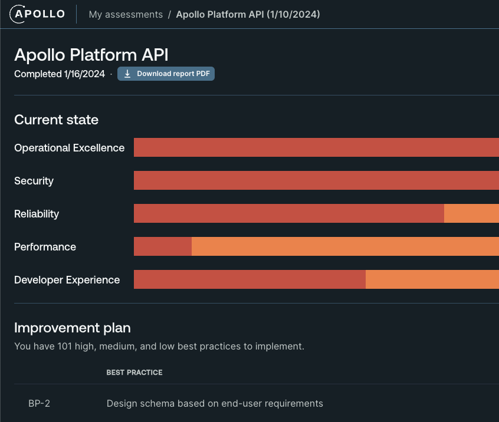Select Apollo Platform API (1/10/2024) breadcrumb
The image size is (499, 422).
(248, 14)
